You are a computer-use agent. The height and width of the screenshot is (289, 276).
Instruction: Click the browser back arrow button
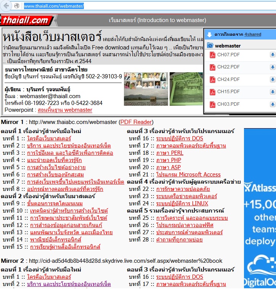[5, 6]
